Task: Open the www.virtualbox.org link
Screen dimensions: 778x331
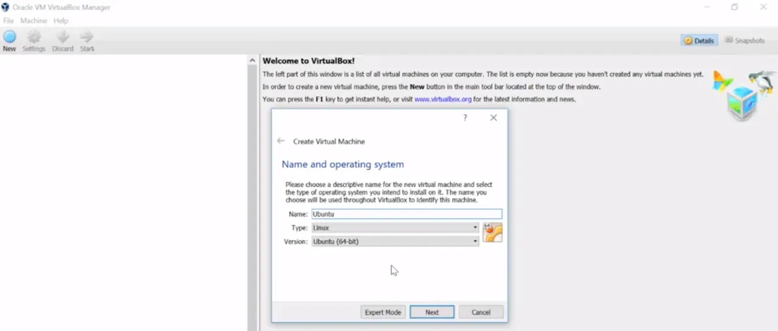Action: pos(443,99)
